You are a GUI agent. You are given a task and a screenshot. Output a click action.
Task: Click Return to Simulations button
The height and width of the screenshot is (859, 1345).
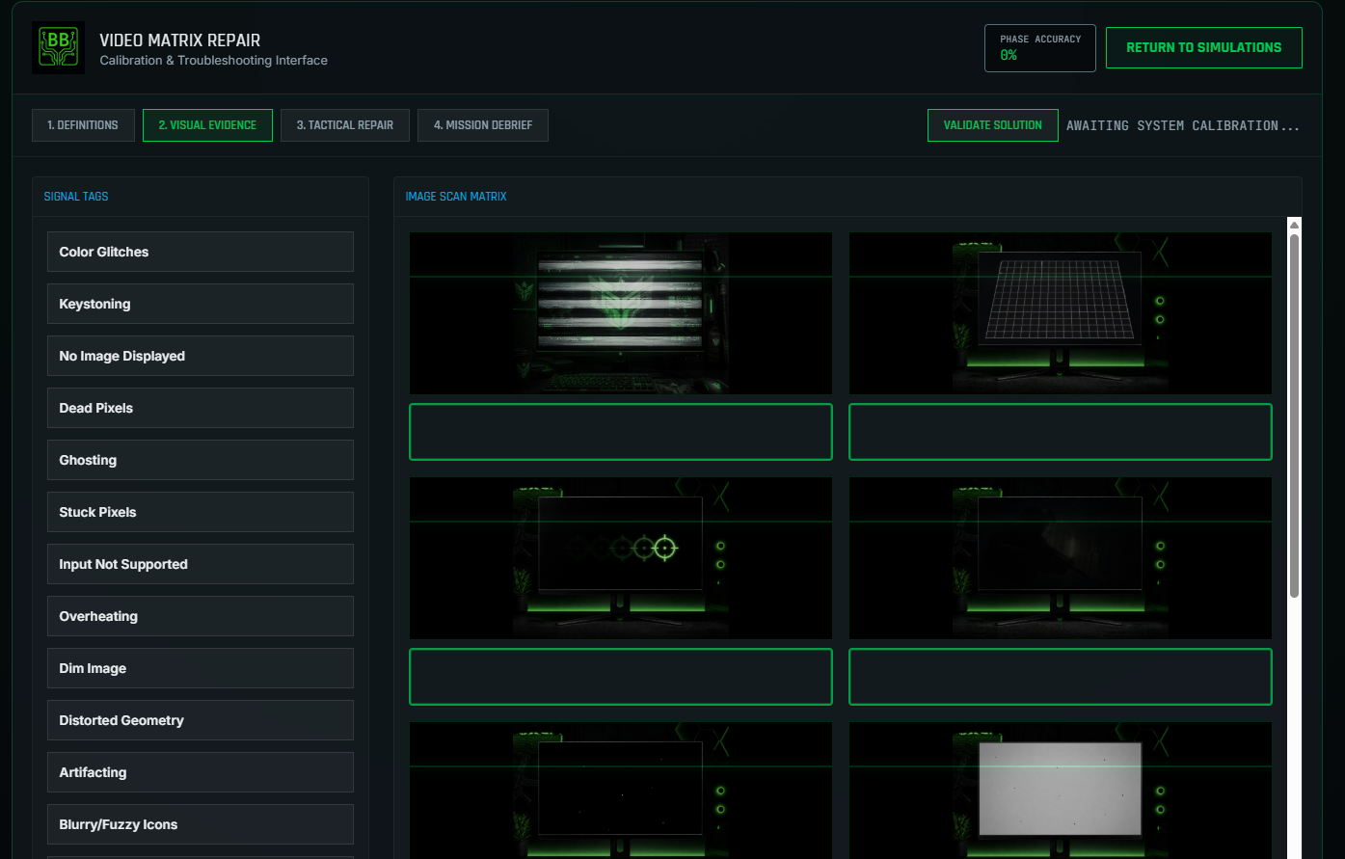(1203, 47)
